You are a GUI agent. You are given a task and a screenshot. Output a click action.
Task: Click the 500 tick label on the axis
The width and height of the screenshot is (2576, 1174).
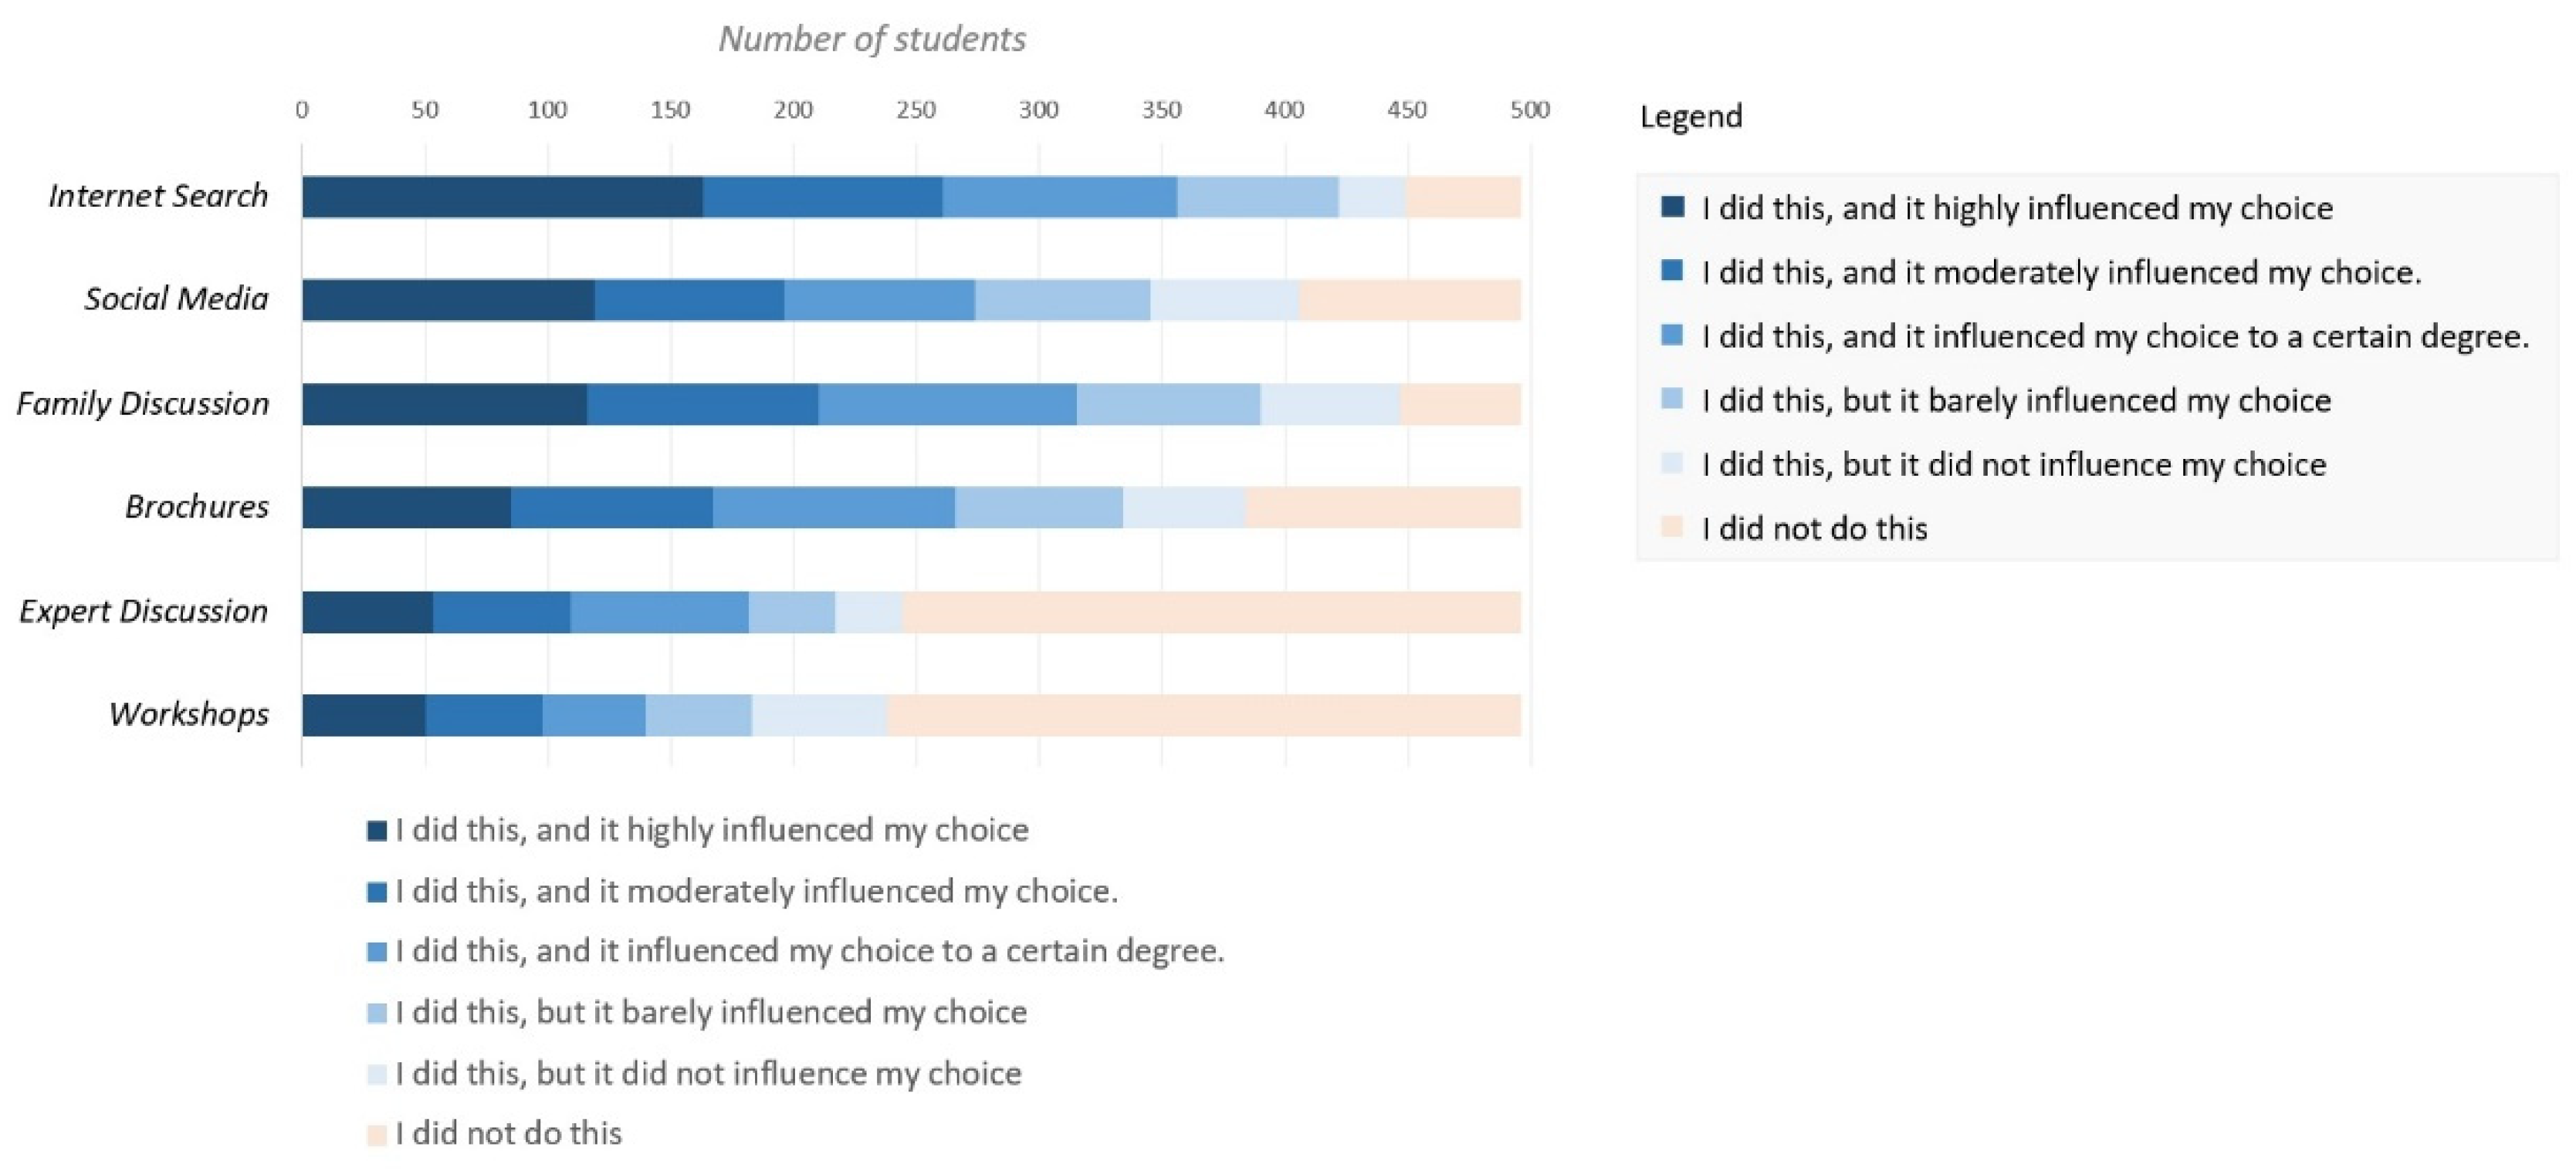tap(1530, 110)
